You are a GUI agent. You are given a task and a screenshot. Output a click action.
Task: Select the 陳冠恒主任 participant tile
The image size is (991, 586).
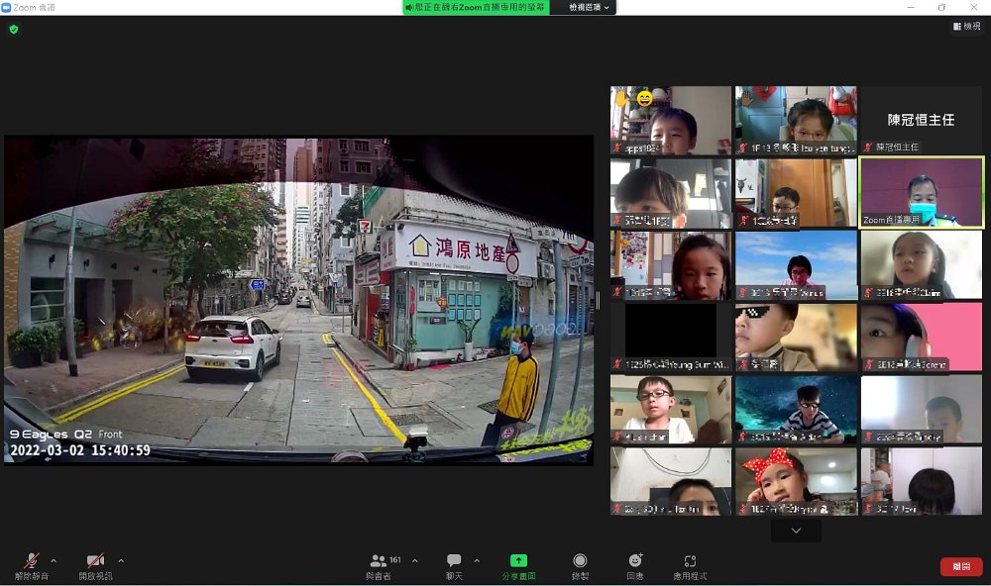[921, 120]
